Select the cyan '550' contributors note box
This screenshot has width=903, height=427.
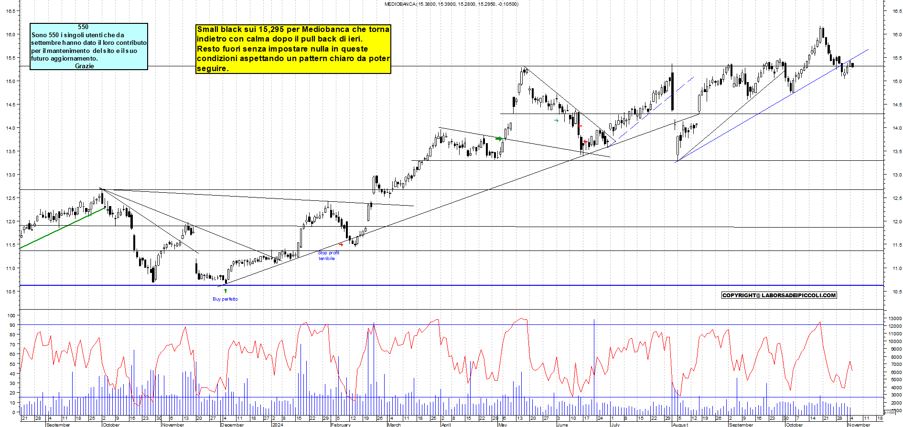point(89,47)
